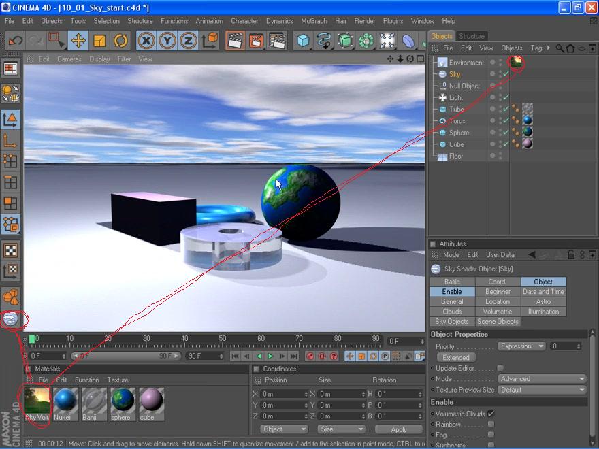Screen dimensions: 599x449
Task: Select the Rotate tool
Action: [120, 40]
